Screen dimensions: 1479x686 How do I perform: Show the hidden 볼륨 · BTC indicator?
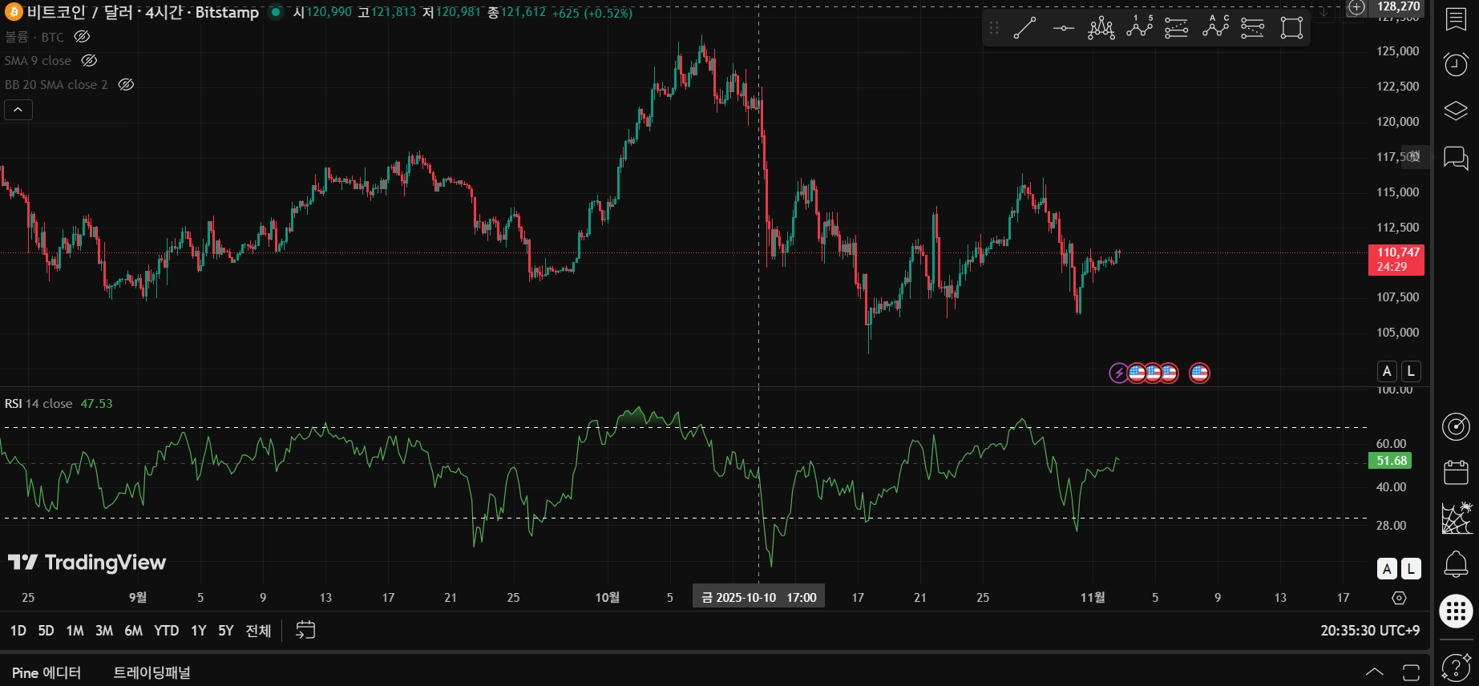(82, 37)
